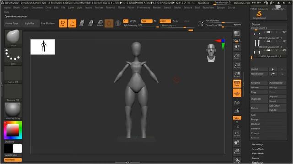
Task: Click the Gizmo 3D circle icon
Action: [109, 23]
